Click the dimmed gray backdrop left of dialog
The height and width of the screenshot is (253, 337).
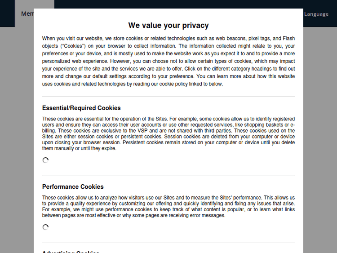tap(17, 135)
